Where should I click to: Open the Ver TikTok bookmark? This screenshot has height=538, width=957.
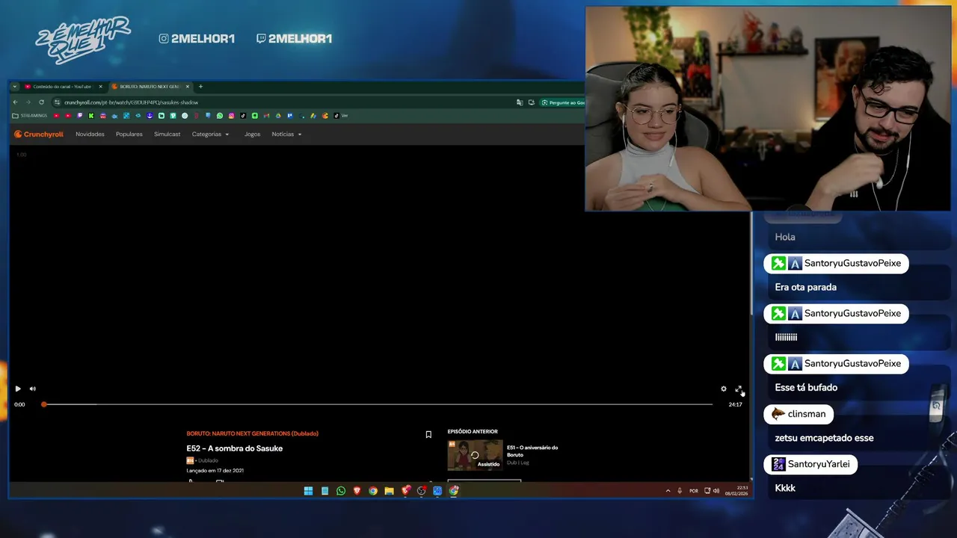pos(340,116)
